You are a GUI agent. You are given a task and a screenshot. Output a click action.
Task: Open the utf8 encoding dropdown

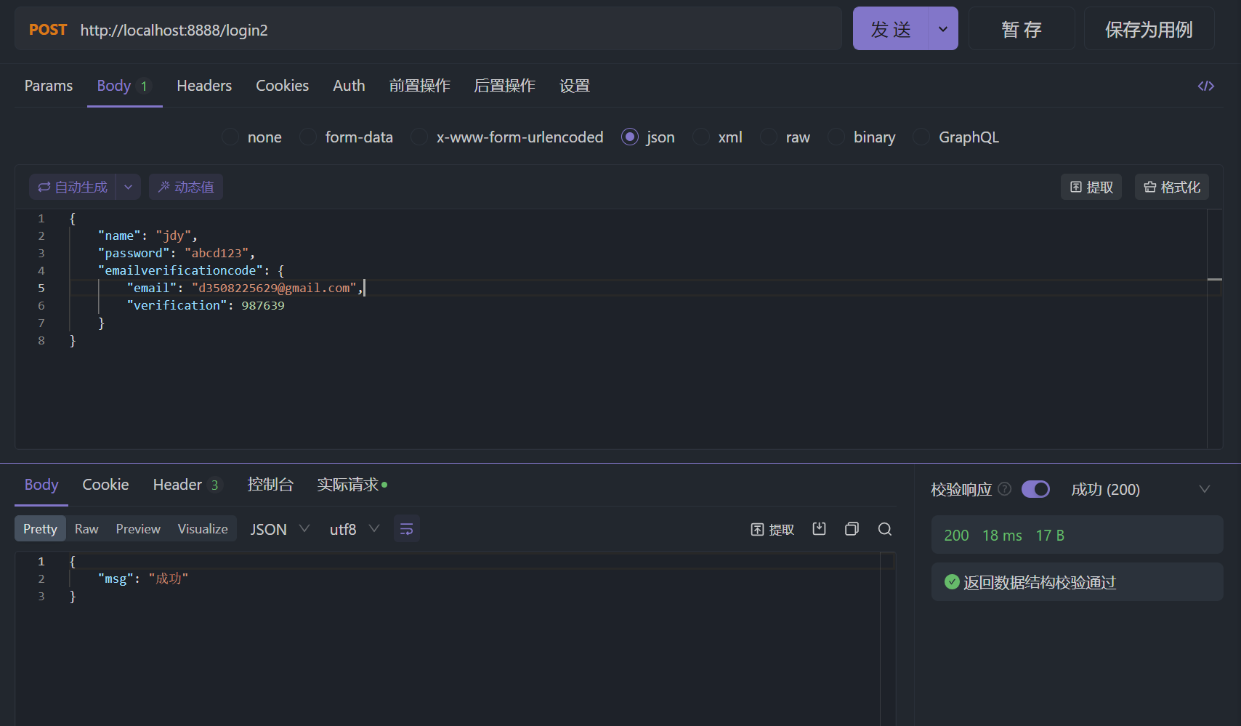(x=354, y=529)
